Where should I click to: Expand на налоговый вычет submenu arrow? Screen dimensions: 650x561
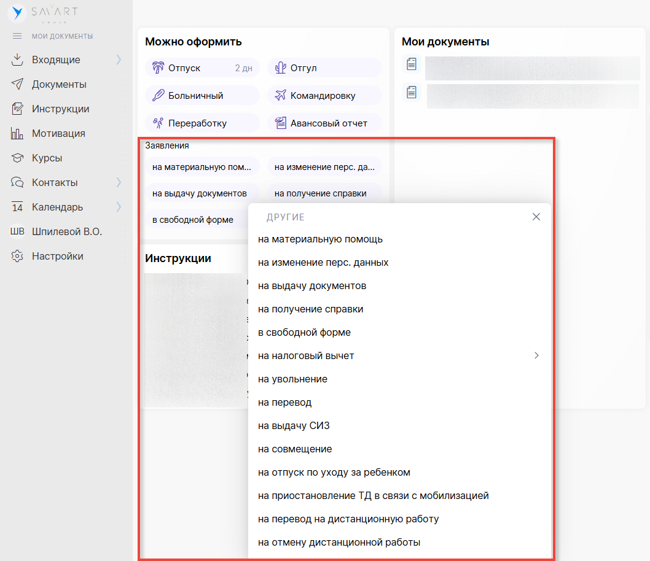[536, 355]
